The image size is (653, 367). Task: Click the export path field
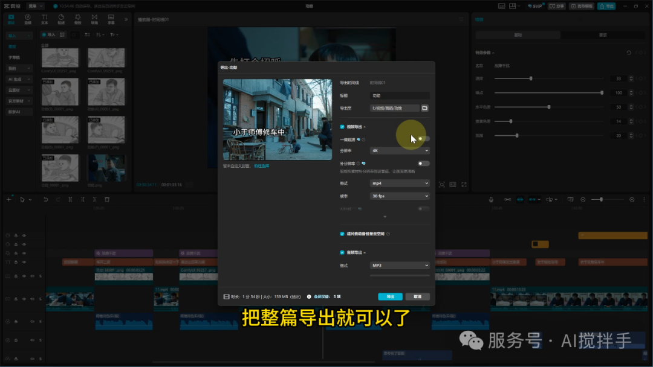pos(395,108)
